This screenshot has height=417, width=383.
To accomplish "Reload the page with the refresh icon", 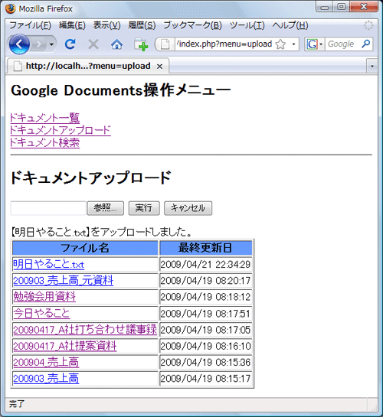I will [70, 44].
